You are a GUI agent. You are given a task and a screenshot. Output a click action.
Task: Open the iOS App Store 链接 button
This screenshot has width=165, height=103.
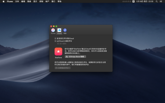coord(75,57)
